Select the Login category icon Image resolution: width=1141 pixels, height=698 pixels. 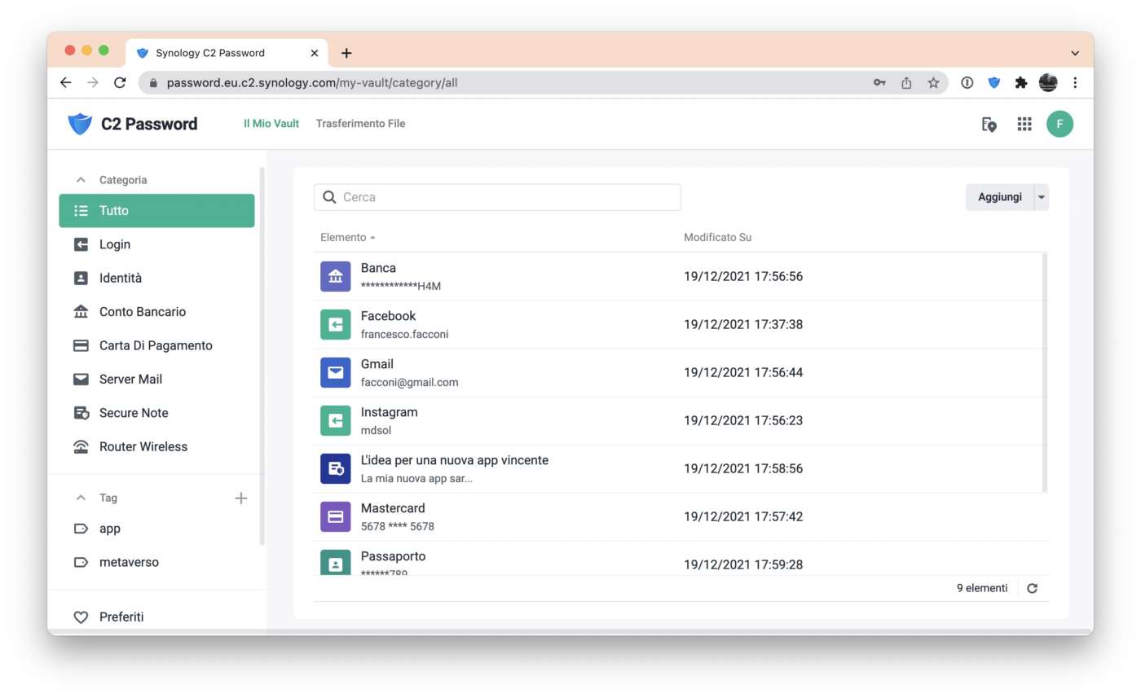(x=81, y=244)
